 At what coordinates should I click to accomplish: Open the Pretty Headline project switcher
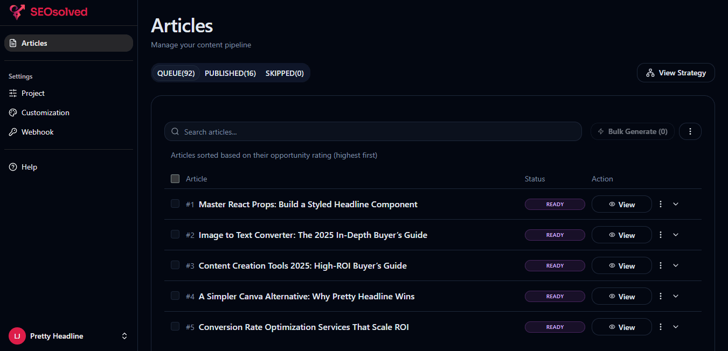click(x=124, y=336)
